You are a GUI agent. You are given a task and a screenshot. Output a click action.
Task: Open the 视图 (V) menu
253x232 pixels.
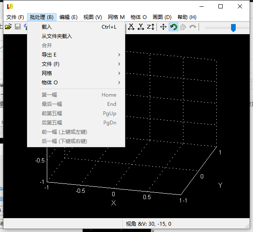coord(92,17)
